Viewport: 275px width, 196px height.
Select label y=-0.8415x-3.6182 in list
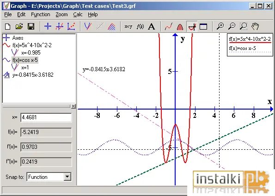pos(33,75)
